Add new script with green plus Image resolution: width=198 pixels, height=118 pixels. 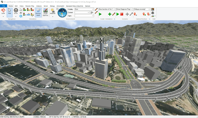tap(109, 14)
